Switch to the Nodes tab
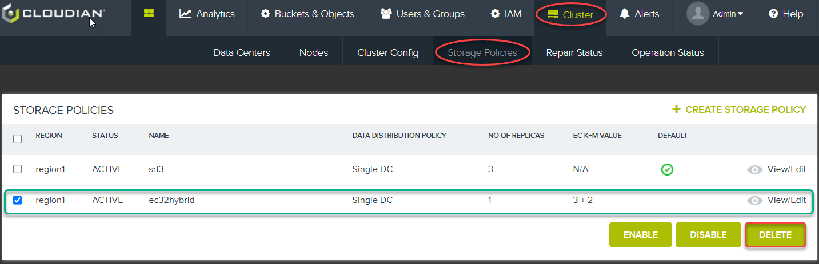The image size is (819, 264). click(x=313, y=52)
